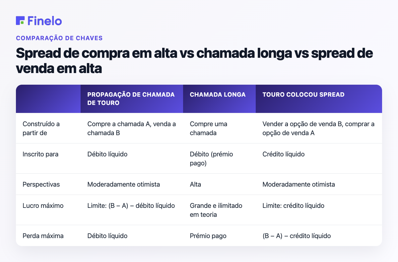Click the Prémio pago cell
398x262 pixels.
click(208, 236)
